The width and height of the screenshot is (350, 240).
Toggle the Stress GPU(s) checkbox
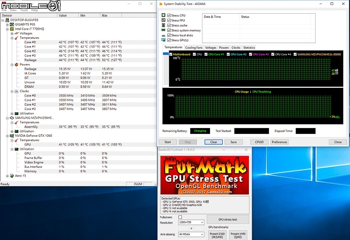[169, 40]
